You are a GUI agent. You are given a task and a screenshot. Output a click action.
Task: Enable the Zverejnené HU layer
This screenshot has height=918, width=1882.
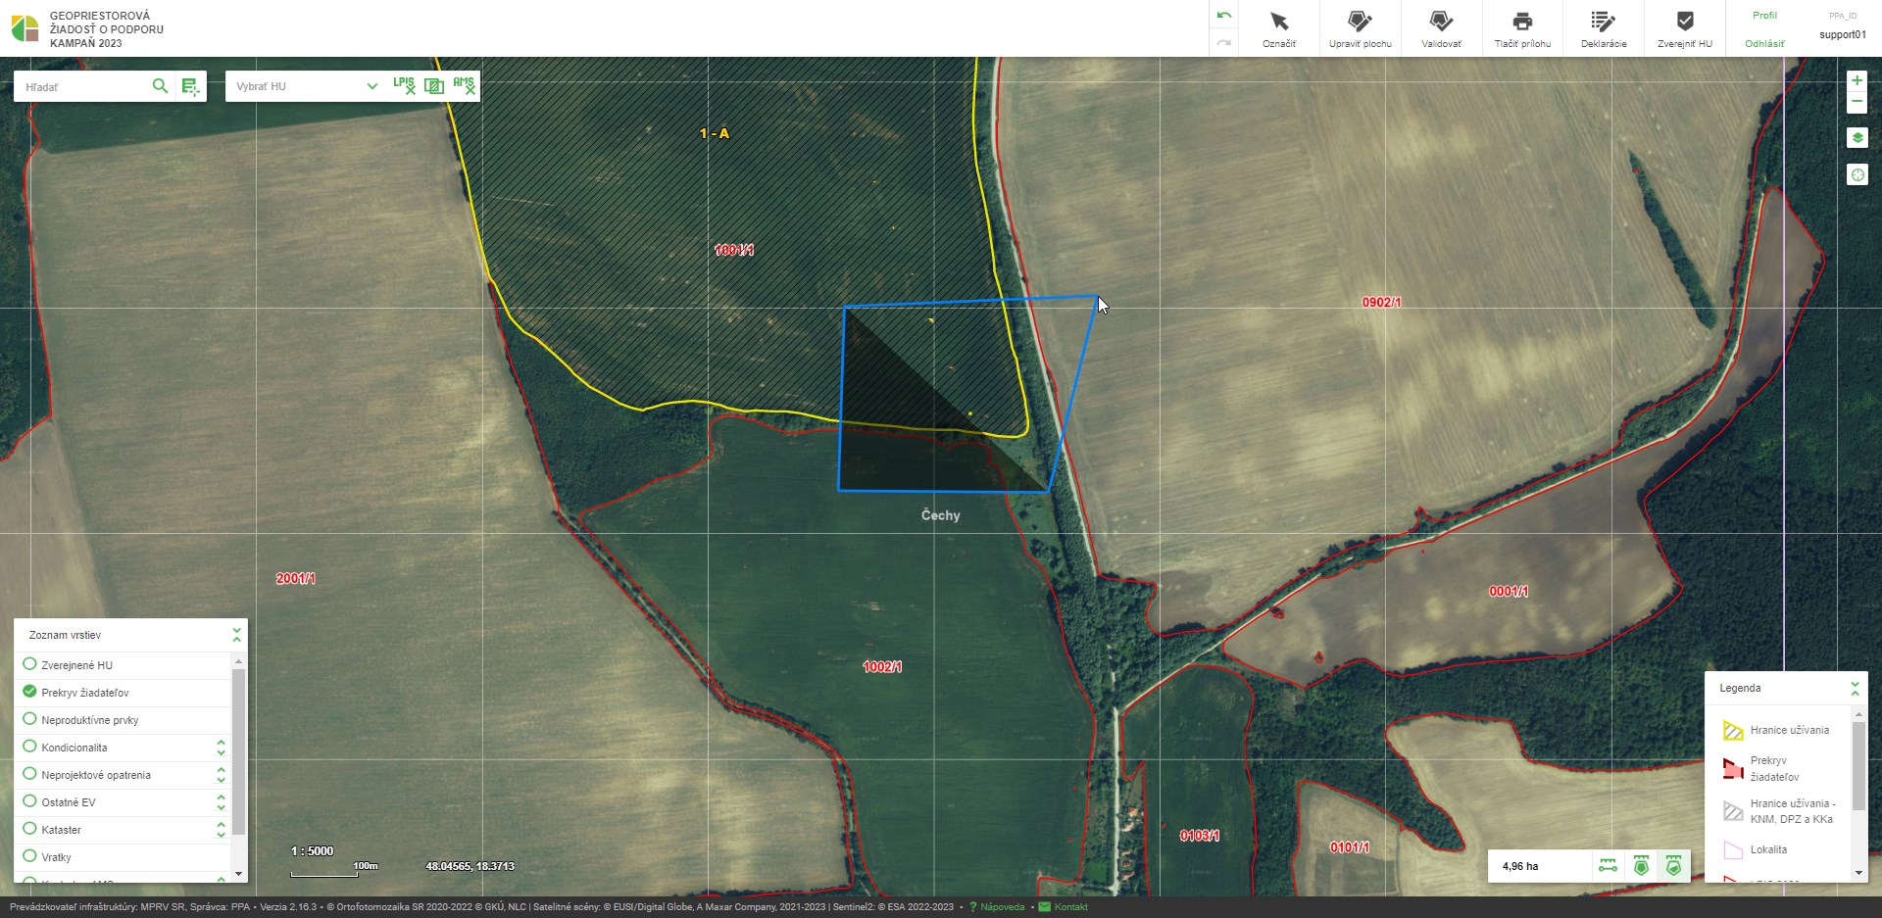click(29, 664)
